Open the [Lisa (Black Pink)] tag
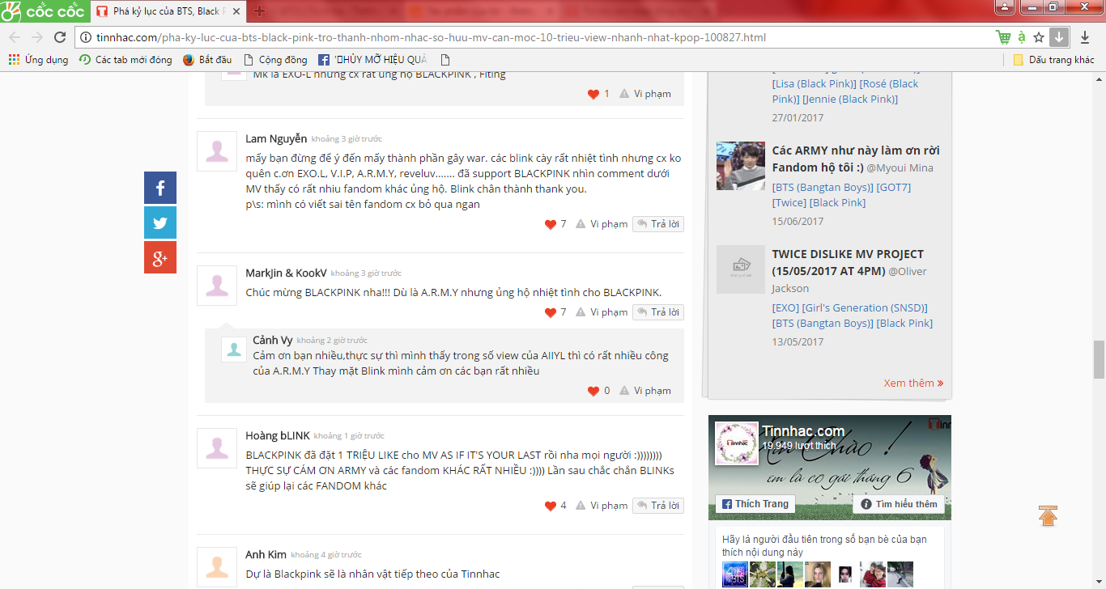This screenshot has height=589, width=1106. [x=814, y=83]
